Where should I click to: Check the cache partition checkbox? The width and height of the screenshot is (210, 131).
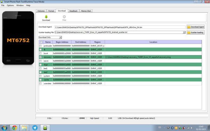click(41, 80)
